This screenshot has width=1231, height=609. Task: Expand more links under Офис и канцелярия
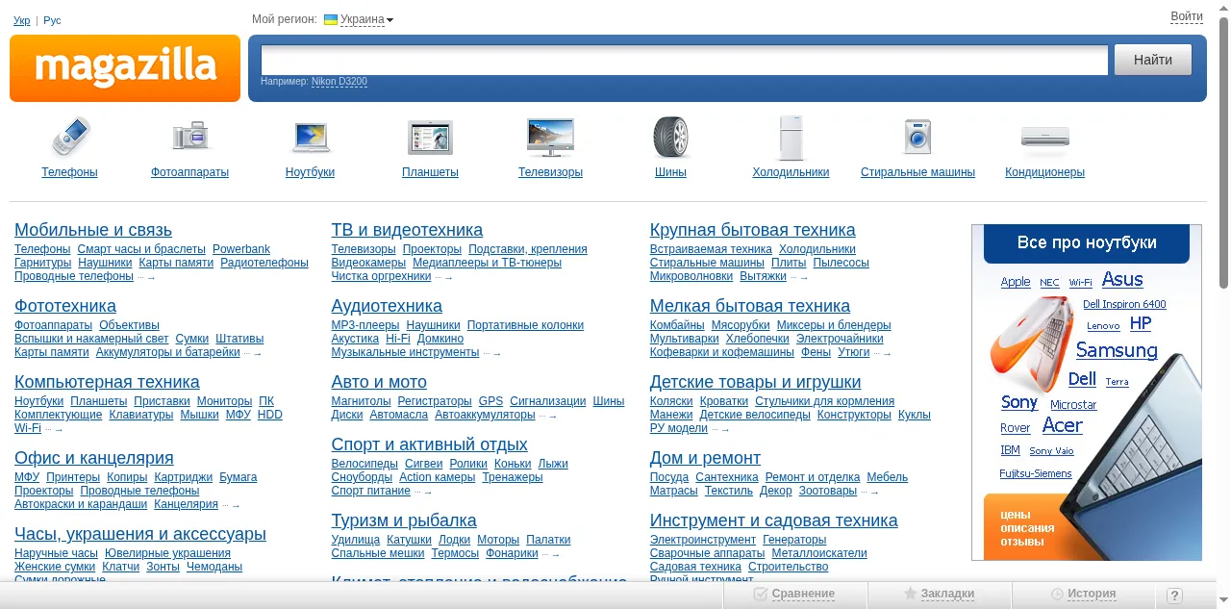click(231, 505)
